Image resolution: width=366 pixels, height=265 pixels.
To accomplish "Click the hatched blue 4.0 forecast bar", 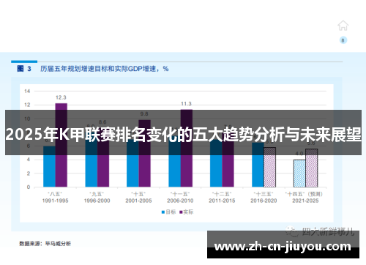I will click(299, 173).
